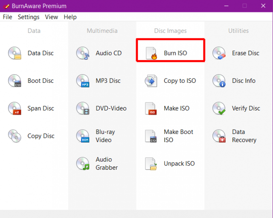This screenshot has width=273, height=218.
Task: Choose the Unpack ISO label
Action: (x=179, y=164)
